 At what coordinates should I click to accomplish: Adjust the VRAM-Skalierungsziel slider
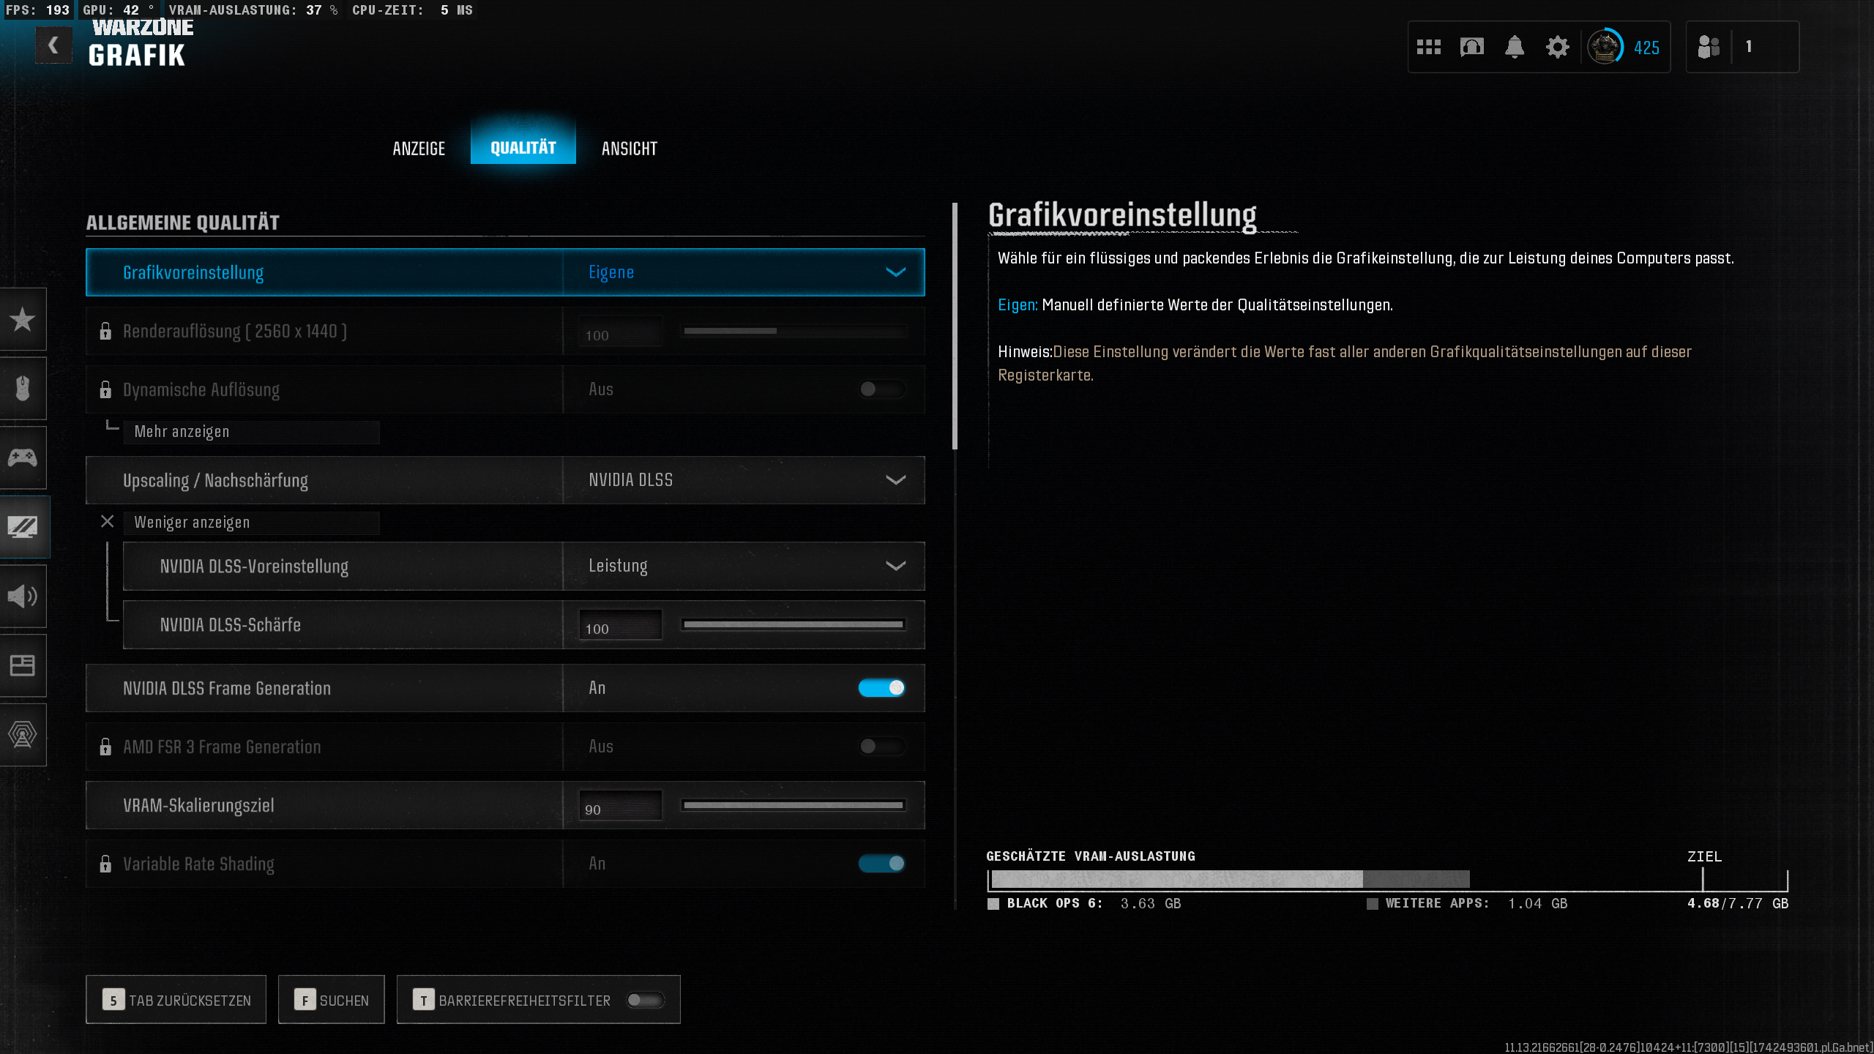pos(793,805)
